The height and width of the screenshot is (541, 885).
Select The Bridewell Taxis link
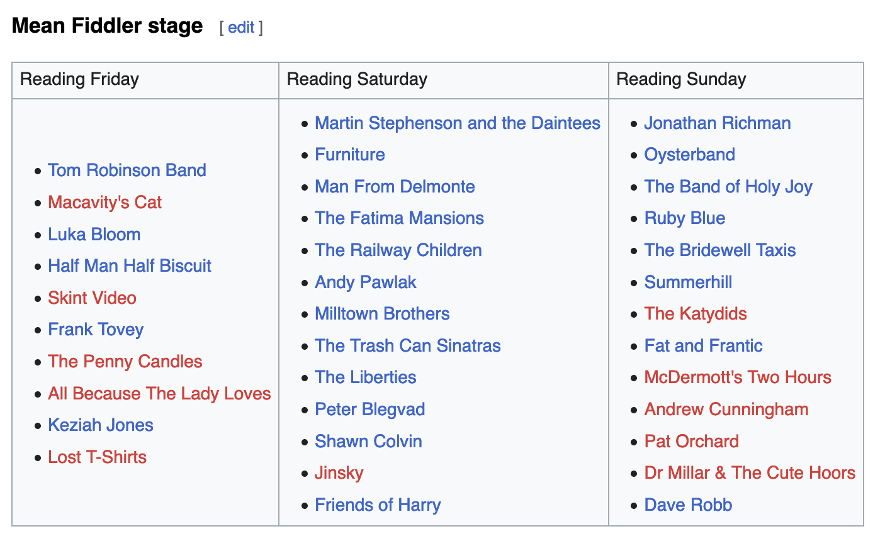[x=720, y=250]
